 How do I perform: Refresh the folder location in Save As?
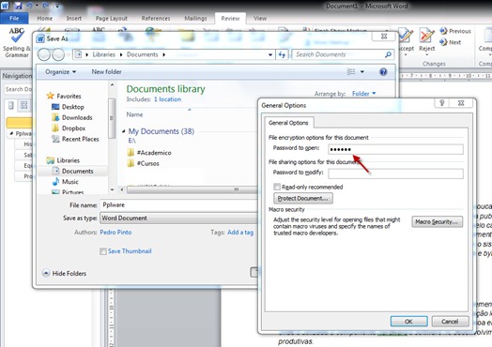(282, 54)
